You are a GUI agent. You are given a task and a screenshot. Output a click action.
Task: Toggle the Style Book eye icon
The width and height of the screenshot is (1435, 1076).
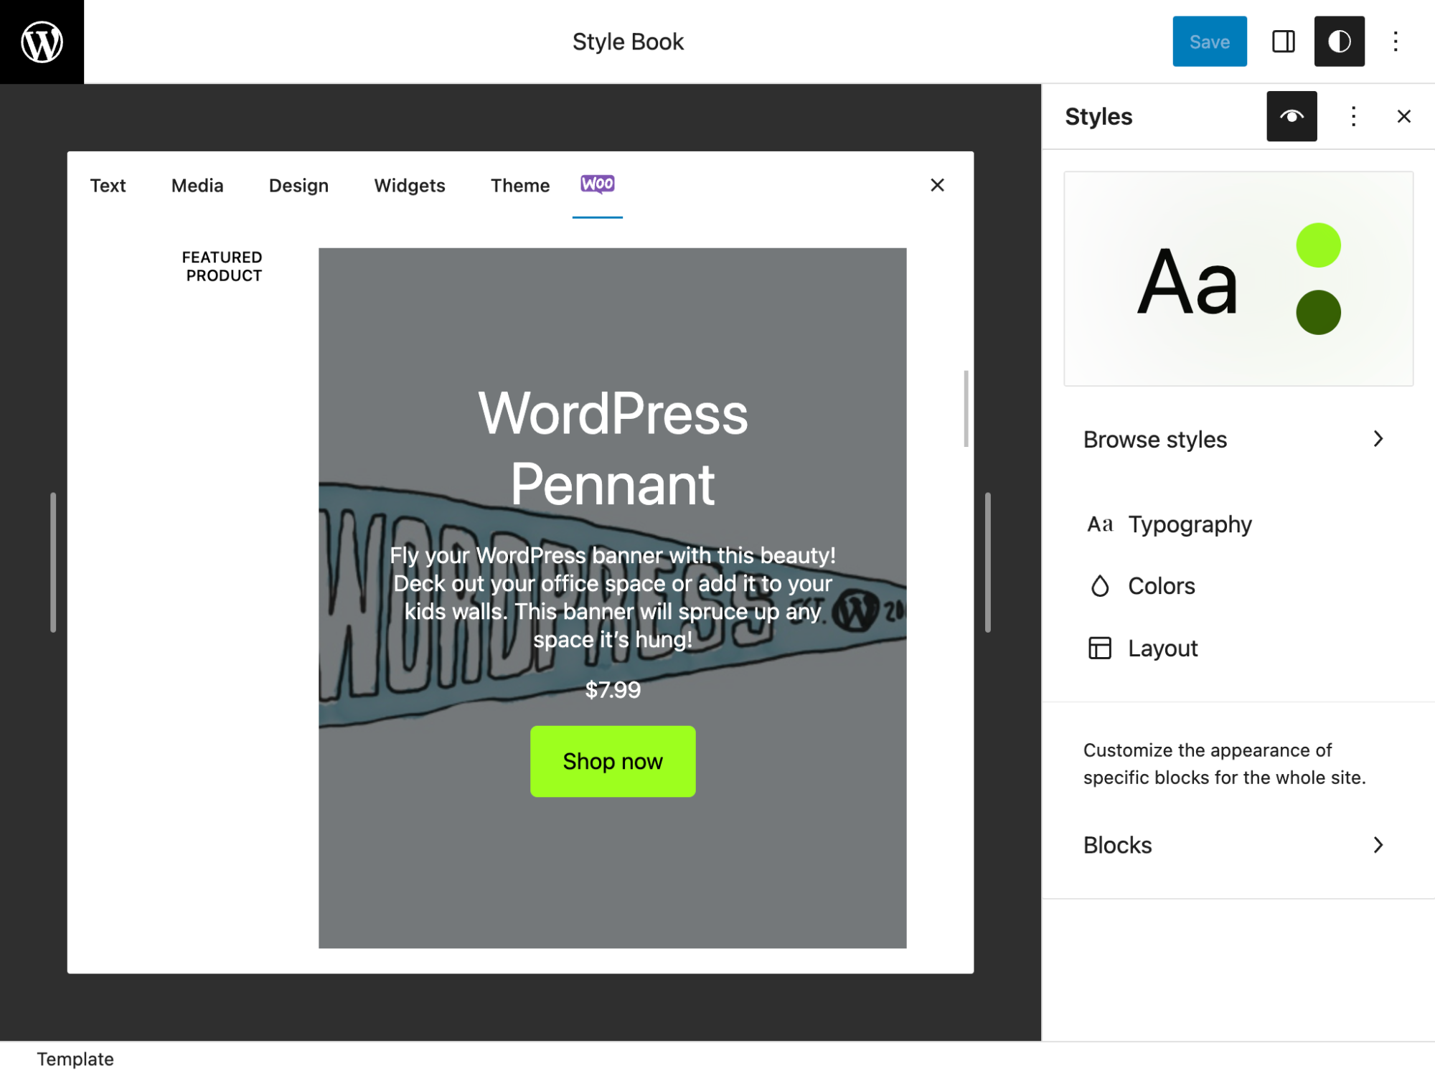tap(1291, 116)
